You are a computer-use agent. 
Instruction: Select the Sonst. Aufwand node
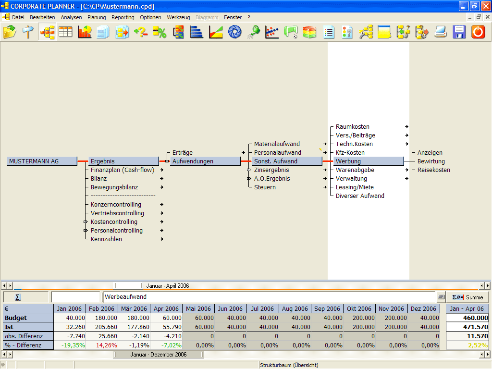(x=287, y=161)
